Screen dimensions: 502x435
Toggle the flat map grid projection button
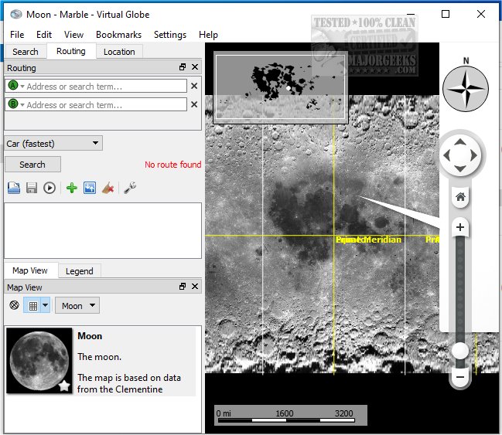[32, 305]
